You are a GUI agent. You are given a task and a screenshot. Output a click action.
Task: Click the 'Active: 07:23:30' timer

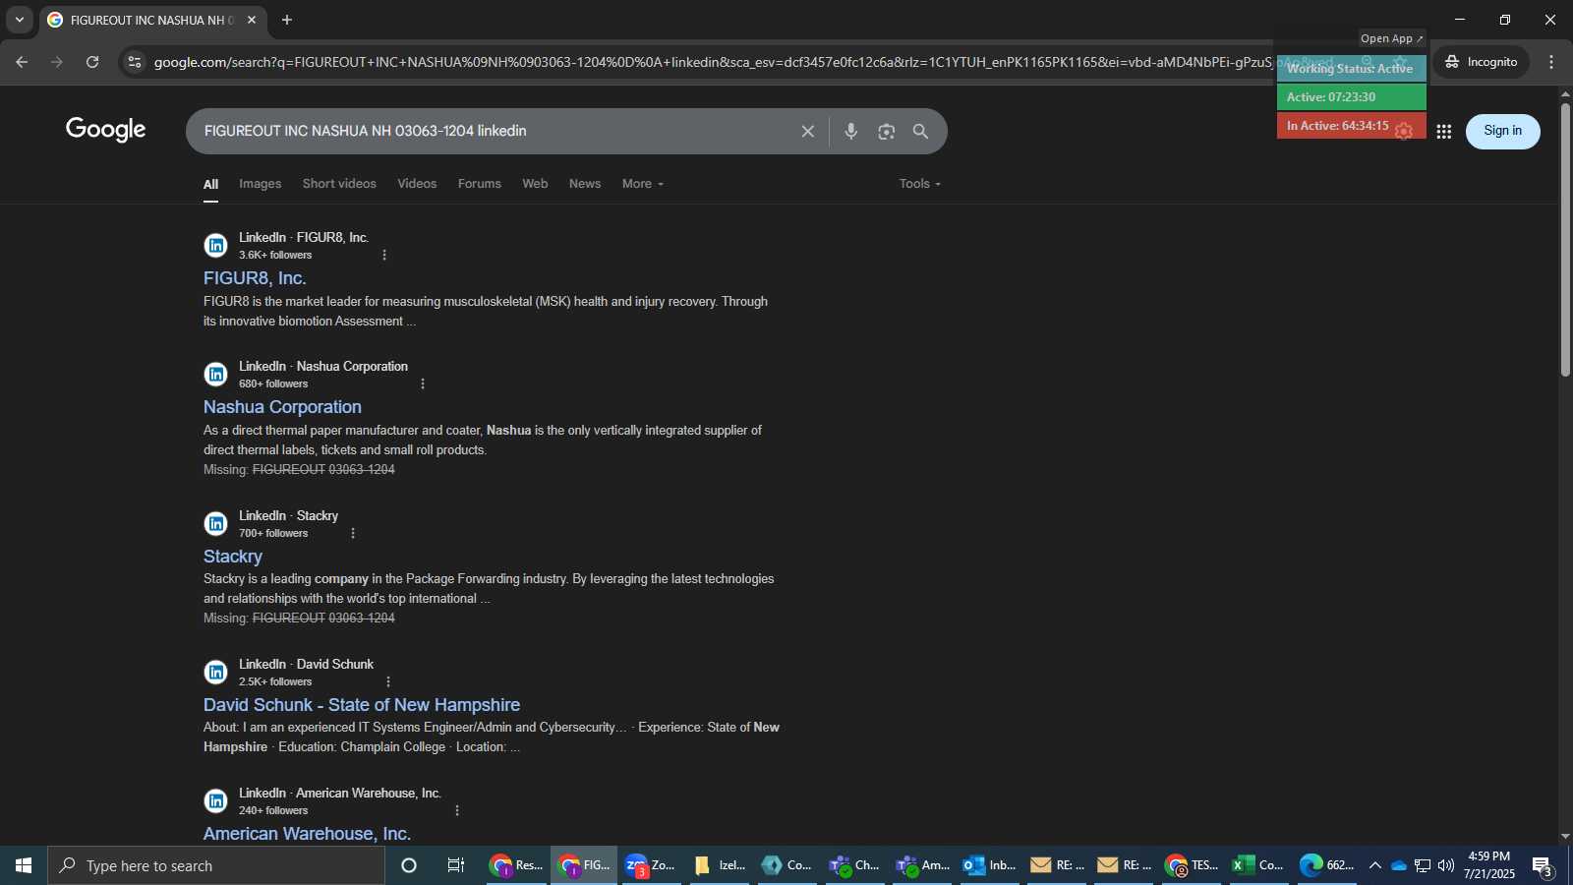(x=1352, y=96)
